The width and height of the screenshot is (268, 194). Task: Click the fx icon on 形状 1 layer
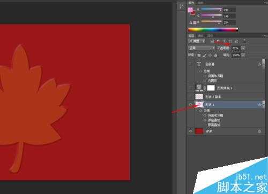[x=259, y=105]
